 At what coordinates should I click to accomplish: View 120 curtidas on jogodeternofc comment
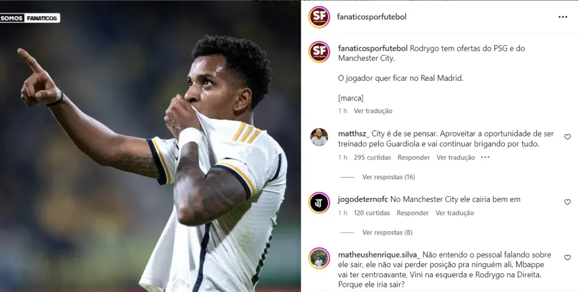[x=372, y=213]
